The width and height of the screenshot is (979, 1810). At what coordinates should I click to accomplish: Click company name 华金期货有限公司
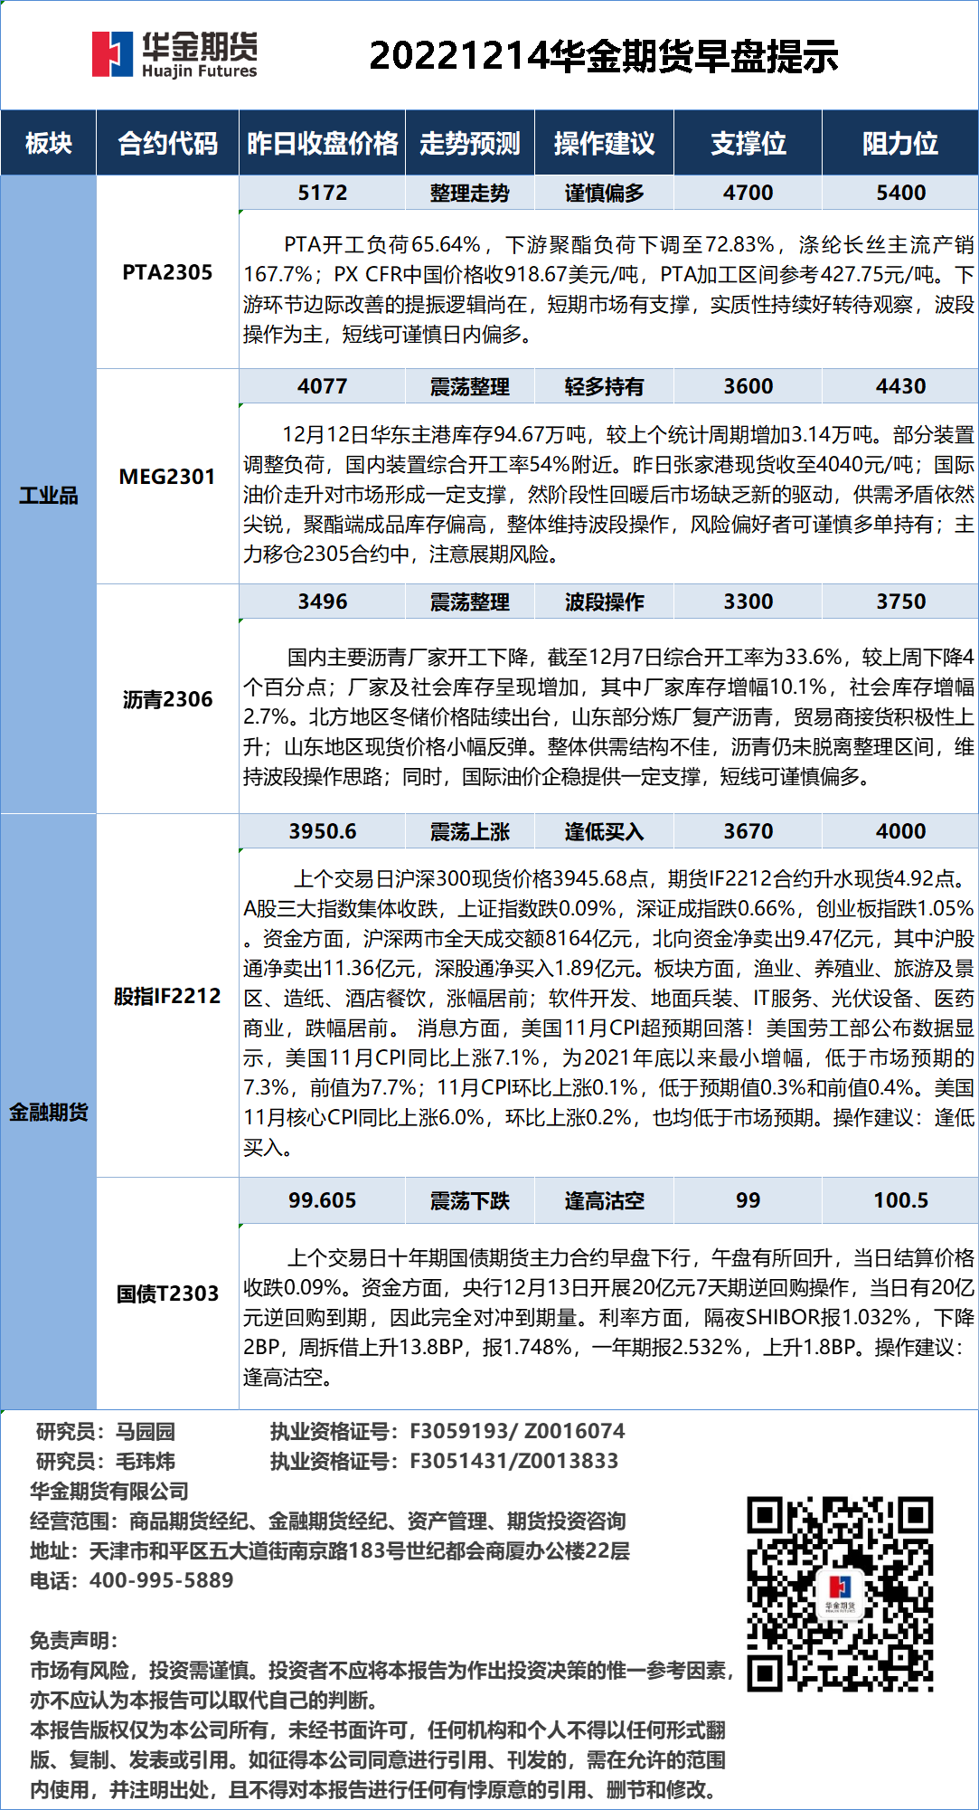pos(109,1491)
